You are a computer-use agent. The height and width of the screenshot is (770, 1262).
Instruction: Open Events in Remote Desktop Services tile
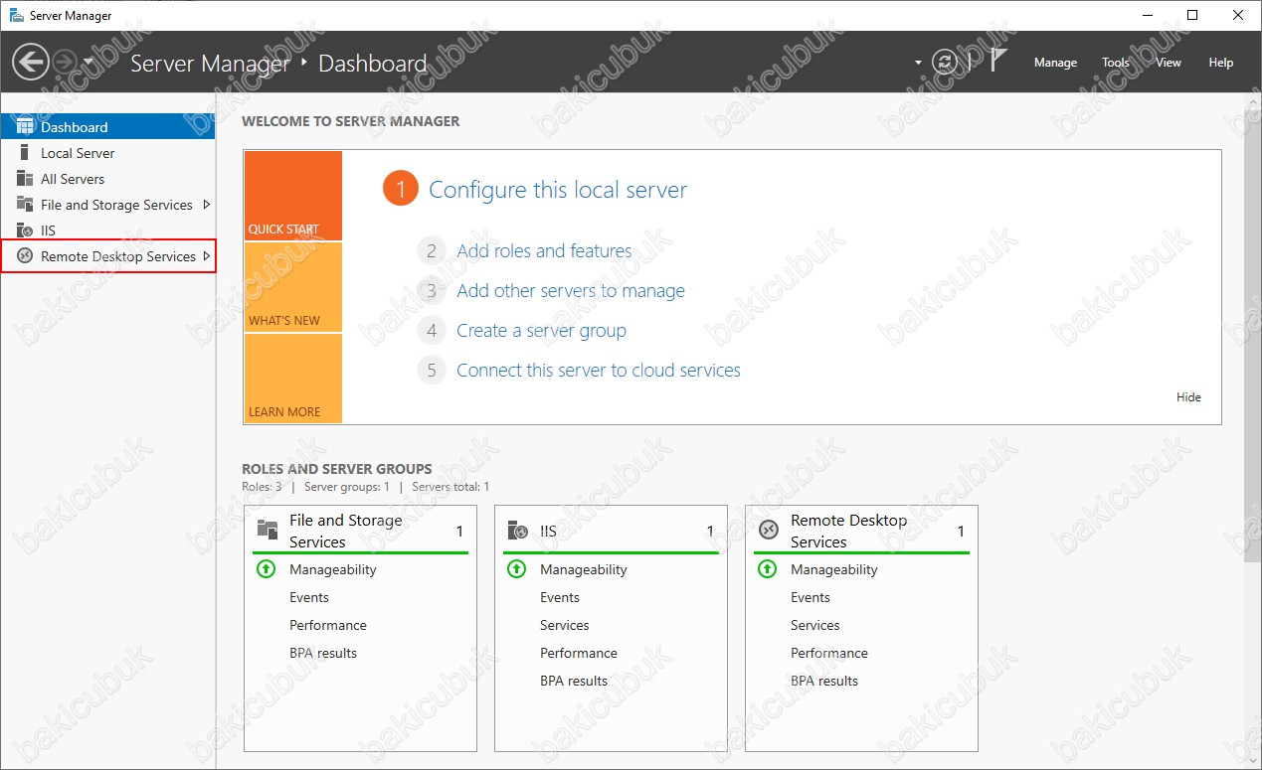tap(811, 597)
